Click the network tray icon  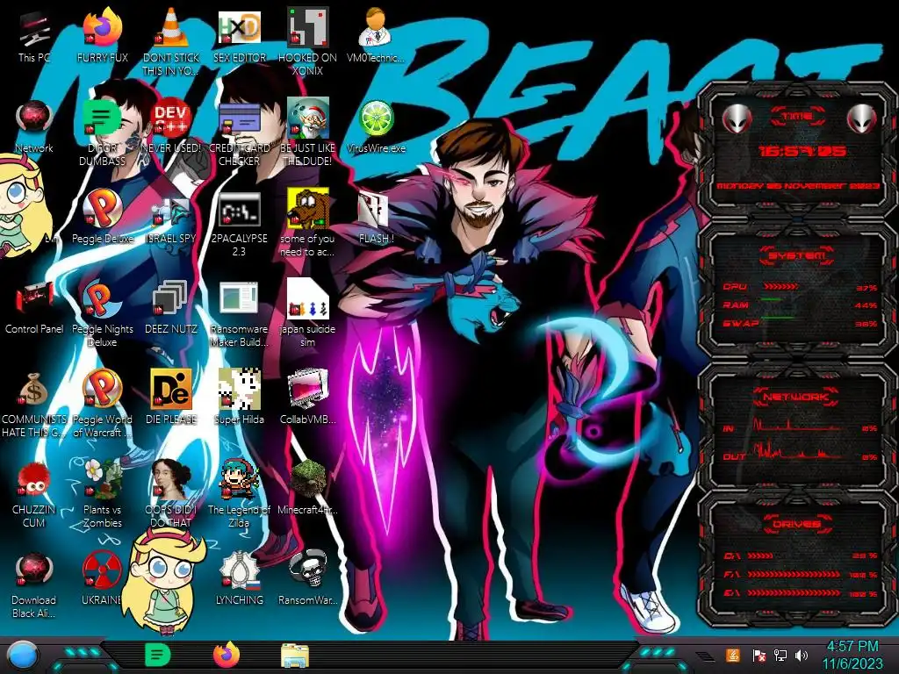(780, 655)
